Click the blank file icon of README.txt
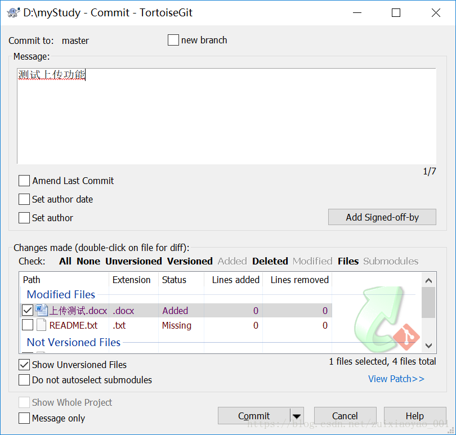Image resolution: width=456 pixels, height=435 pixels. [x=41, y=325]
